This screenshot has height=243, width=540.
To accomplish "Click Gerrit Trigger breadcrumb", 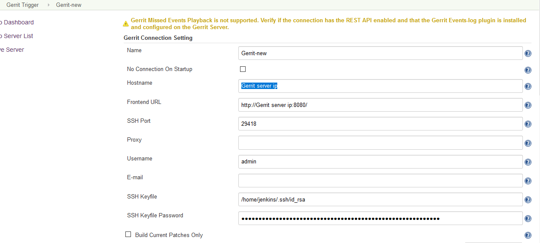I will (22, 5).
